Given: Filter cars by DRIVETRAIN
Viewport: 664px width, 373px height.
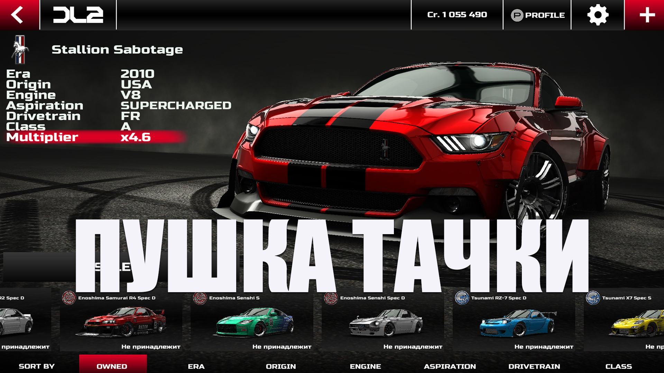Looking at the screenshot, I should [x=534, y=366].
